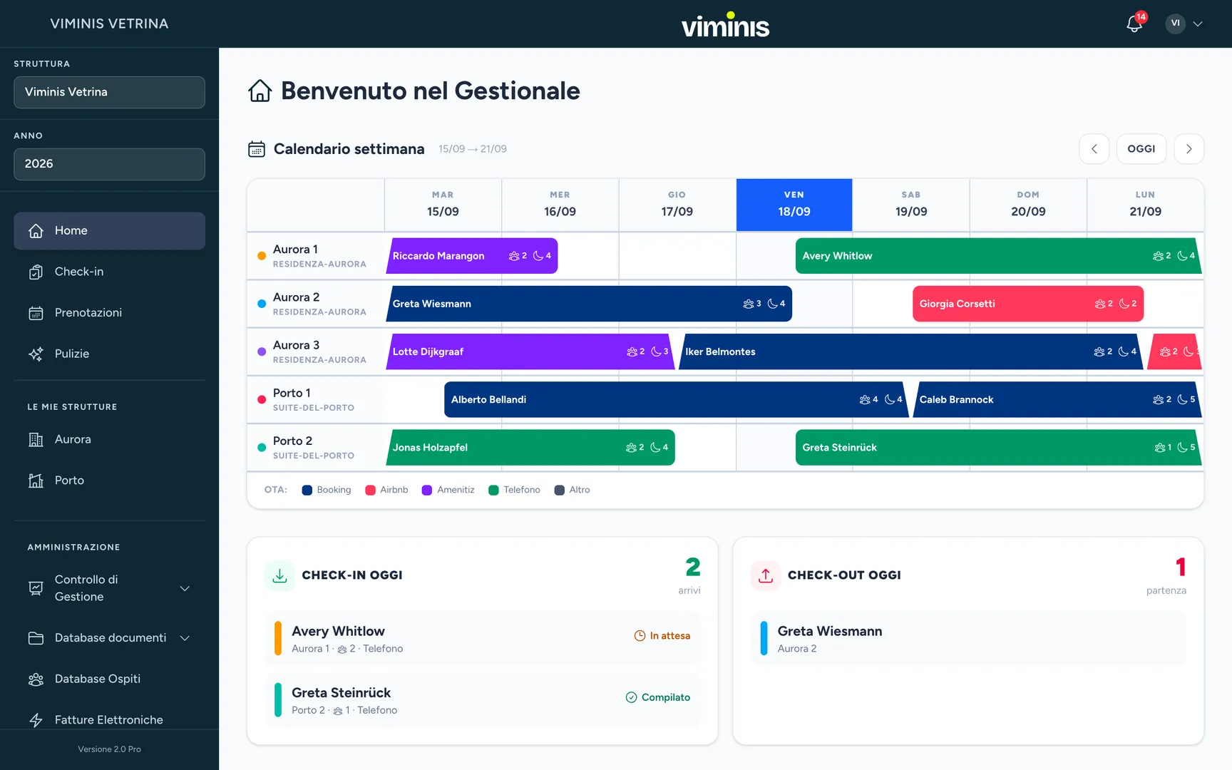Open the Database Ospiti menu item
Viewport: 1232px width, 770px height.
pos(109,679)
